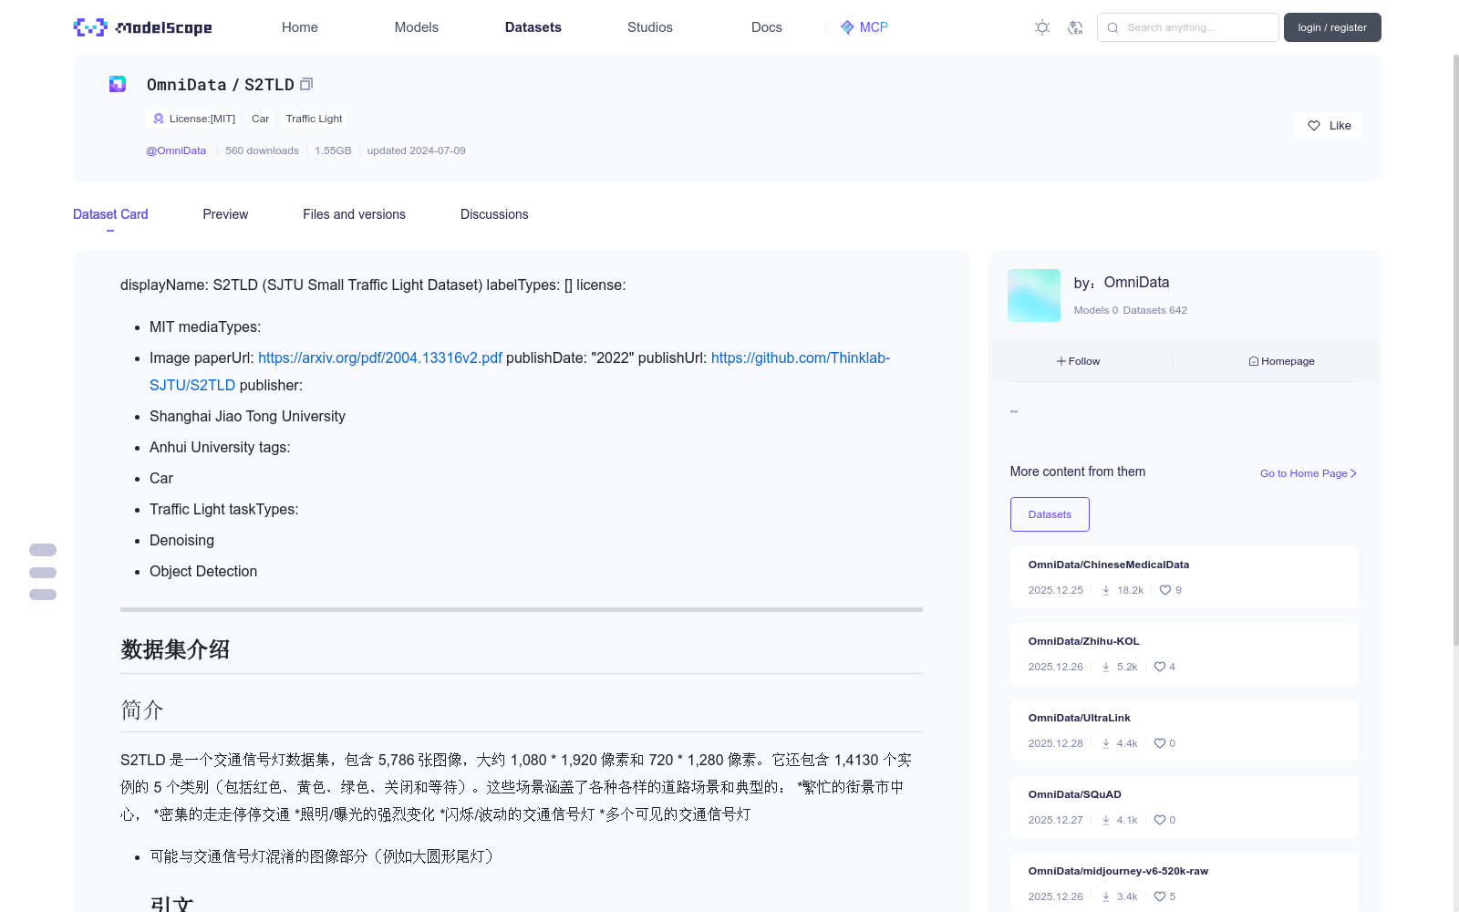
Task: Open the MCP navigation item
Action: click(x=864, y=27)
